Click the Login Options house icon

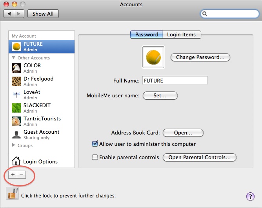[16, 161]
